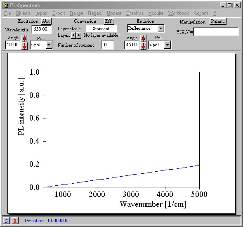Click the Number of sources field
243x227 pixels.
107,45
